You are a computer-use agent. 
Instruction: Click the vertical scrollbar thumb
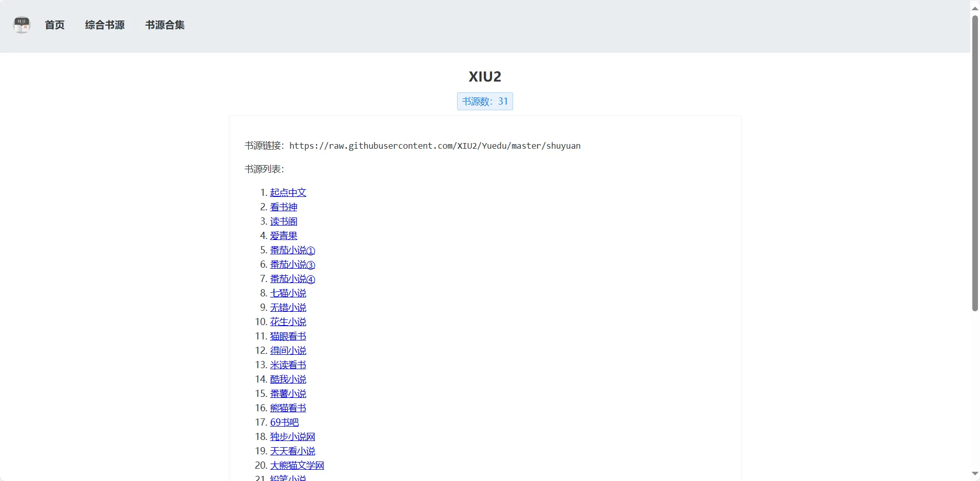click(975, 163)
